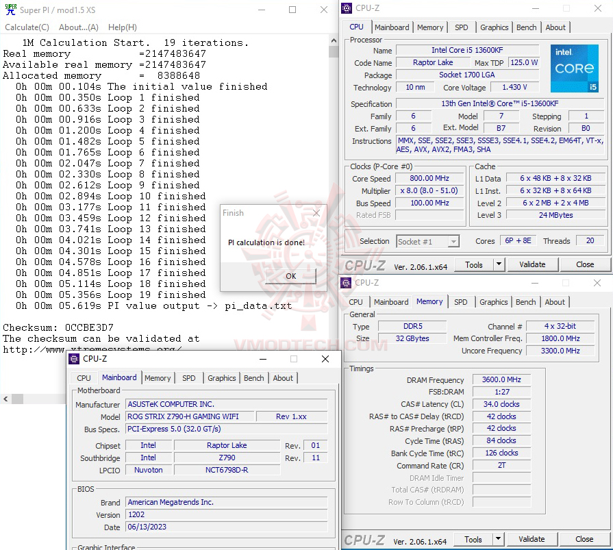Open Mainboard tab in top CPU-Z window
This screenshot has width=613, height=550.
392,27
